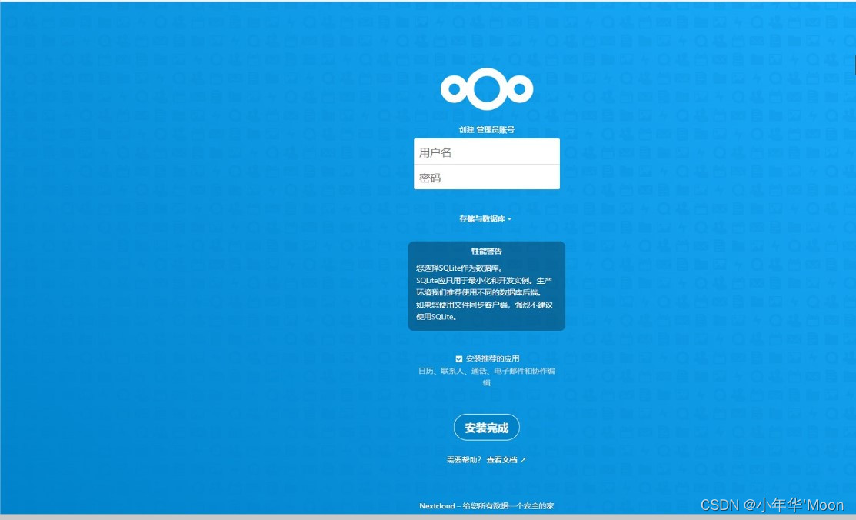This screenshot has width=856, height=520.
Task: Click the Nextcloud logo
Action: (486, 89)
